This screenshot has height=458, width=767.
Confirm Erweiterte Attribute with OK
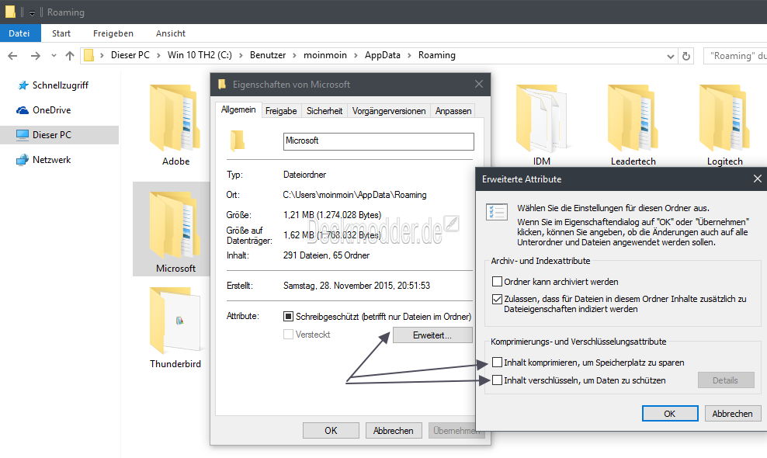669,414
